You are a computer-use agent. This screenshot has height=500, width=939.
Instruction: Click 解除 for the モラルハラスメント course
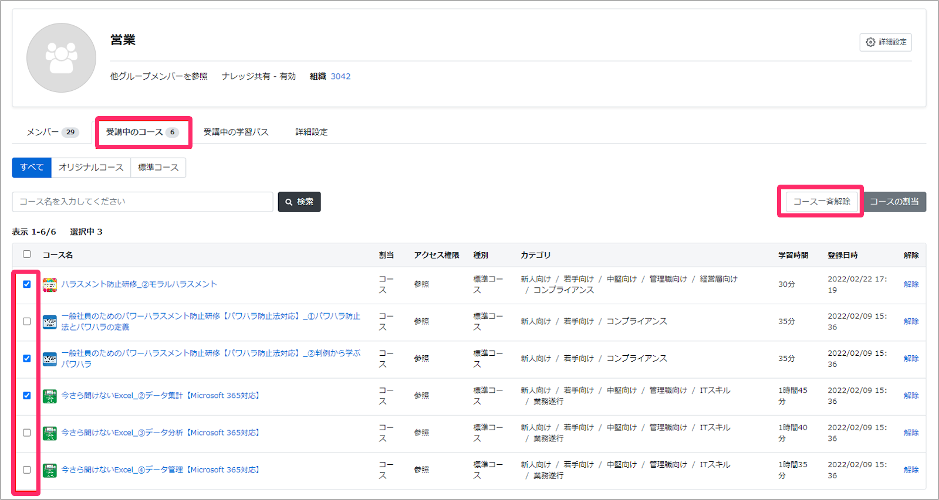911,284
